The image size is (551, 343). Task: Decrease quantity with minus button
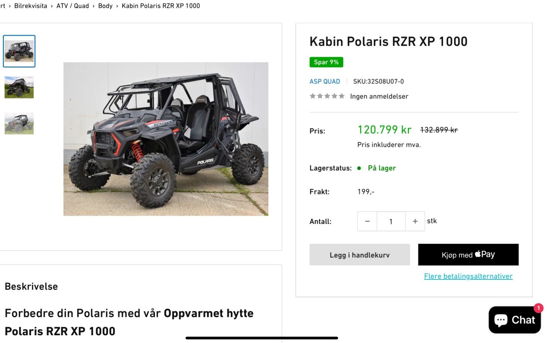(x=367, y=221)
